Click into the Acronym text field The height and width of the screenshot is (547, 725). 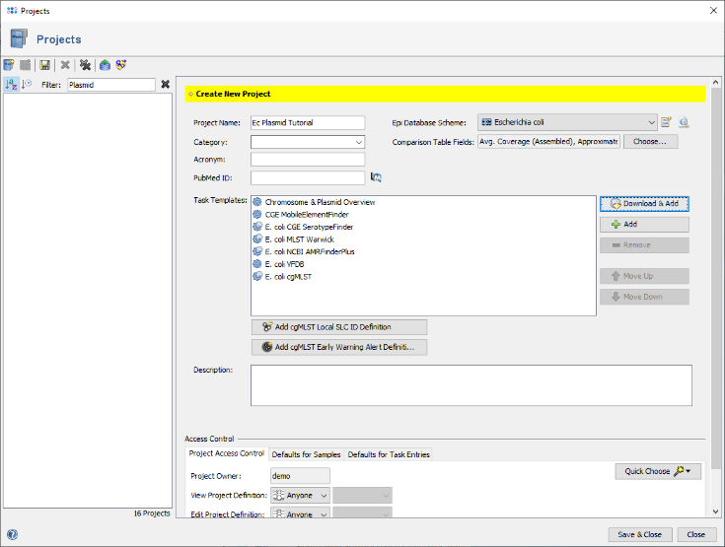(308, 160)
